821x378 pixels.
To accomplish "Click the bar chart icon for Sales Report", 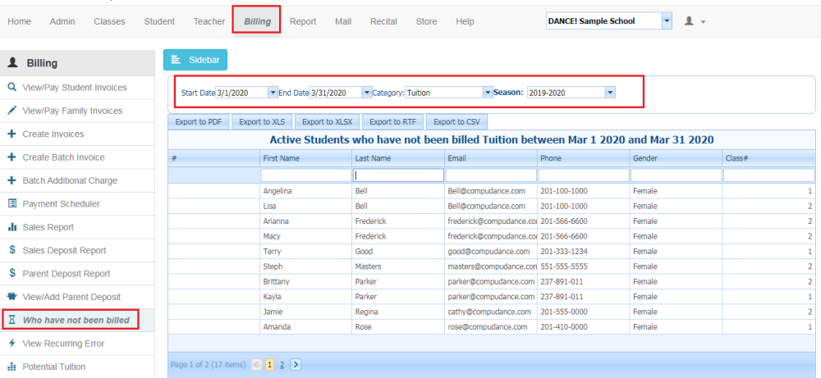I will [12, 227].
